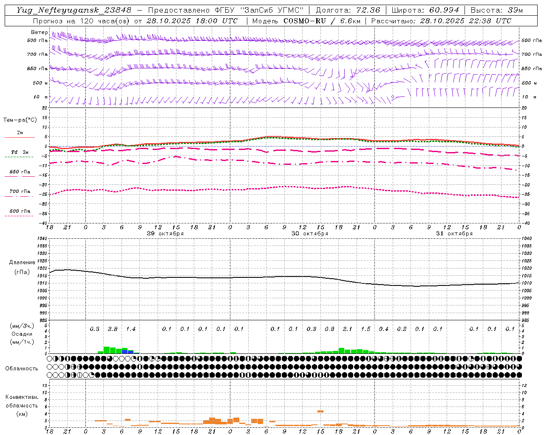
Task: Click the 'Давление' pressure panel label
Action: click(x=22, y=263)
